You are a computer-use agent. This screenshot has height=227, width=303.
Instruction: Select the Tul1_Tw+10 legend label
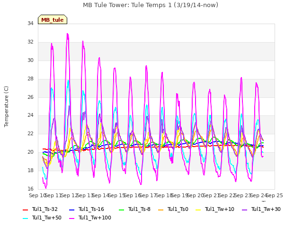tap(220, 209)
